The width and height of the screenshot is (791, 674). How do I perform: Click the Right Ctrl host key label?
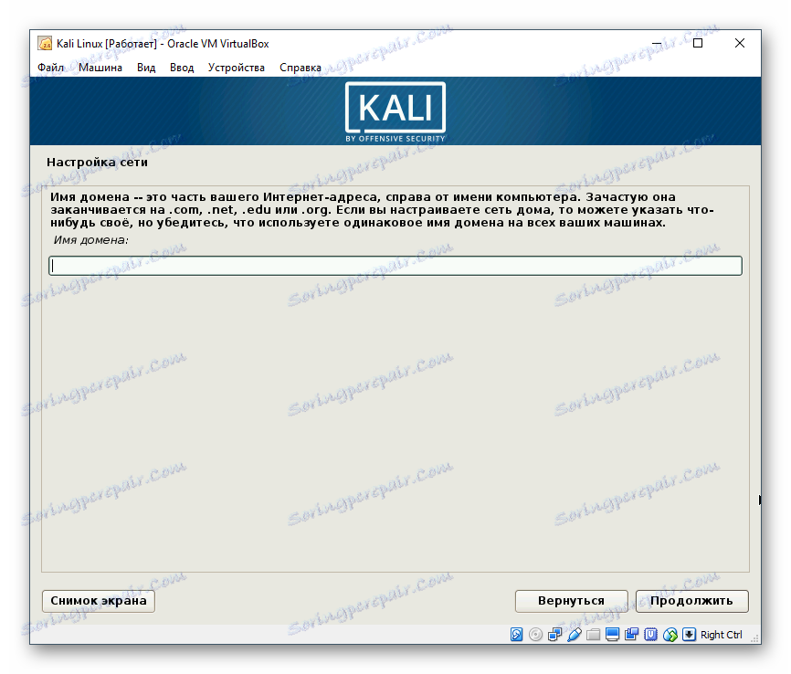(x=722, y=635)
